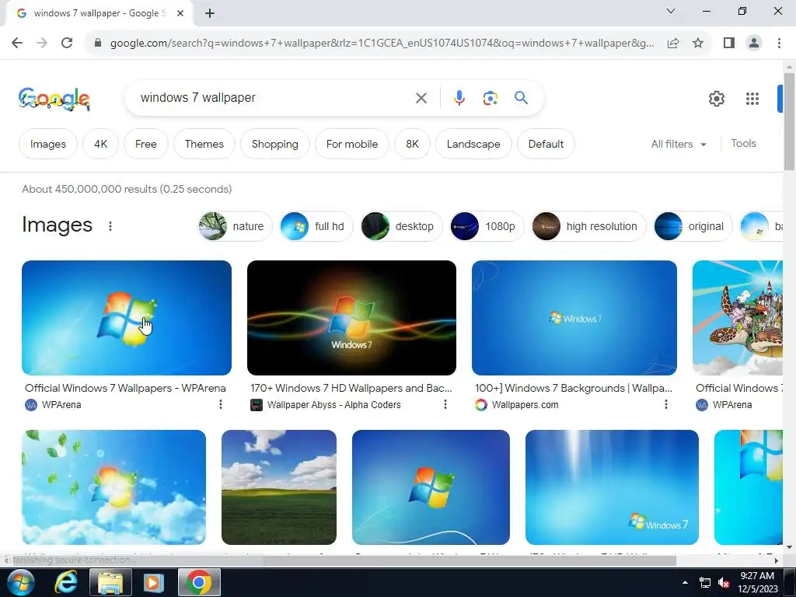Select the 4K filter chip
The width and height of the screenshot is (796, 597).
(x=100, y=144)
